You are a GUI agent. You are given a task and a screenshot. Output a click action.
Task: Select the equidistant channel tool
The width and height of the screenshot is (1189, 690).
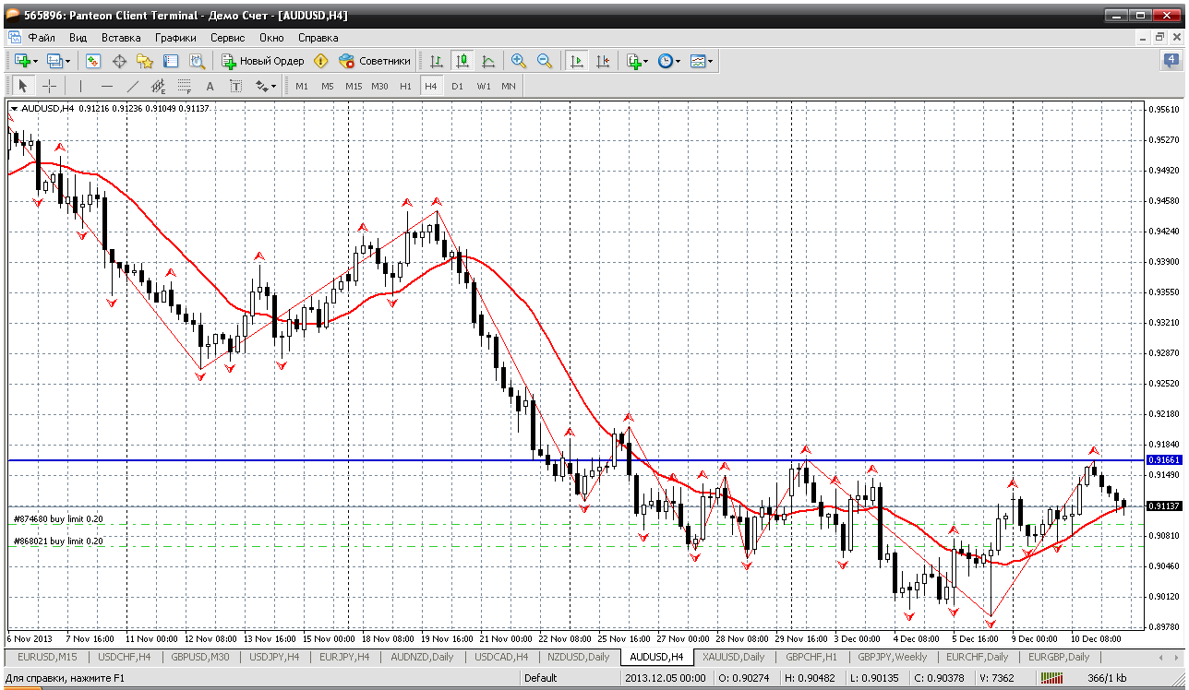click(x=158, y=86)
